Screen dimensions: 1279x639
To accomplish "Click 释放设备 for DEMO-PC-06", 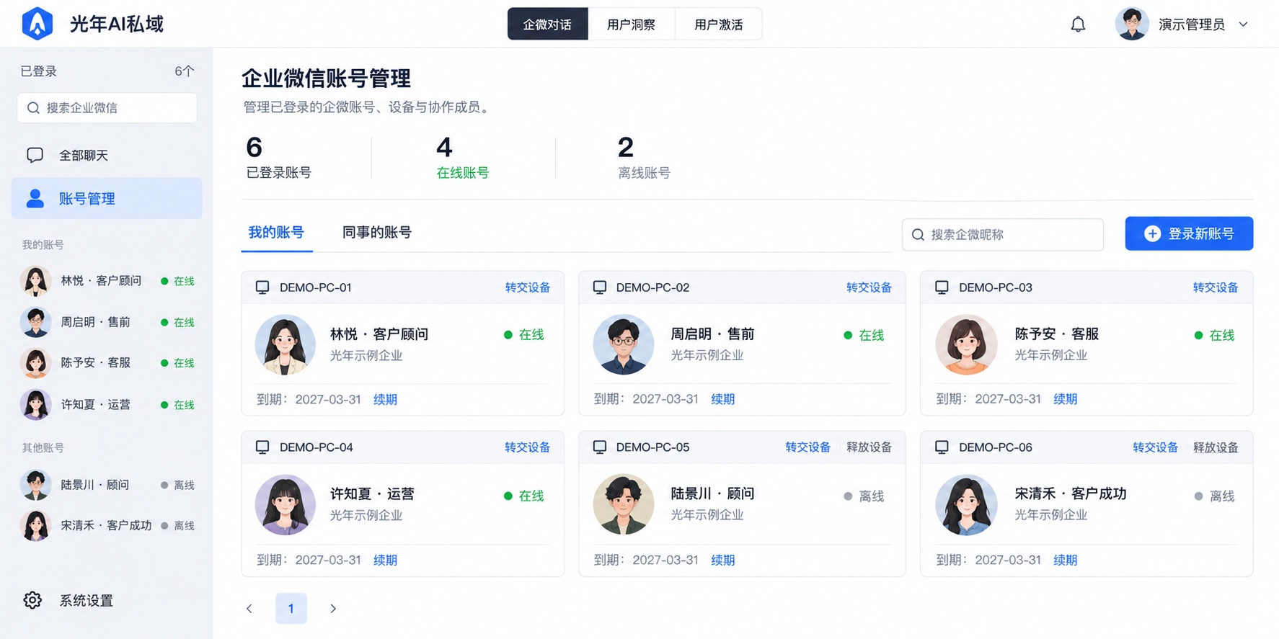I will [x=1216, y=447].
